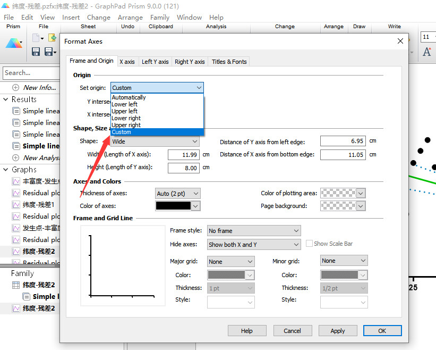The height and width of the screenshot is (350, 436).
Task: Click Distance of X axis from bottom field
Action: click(343, 155)
